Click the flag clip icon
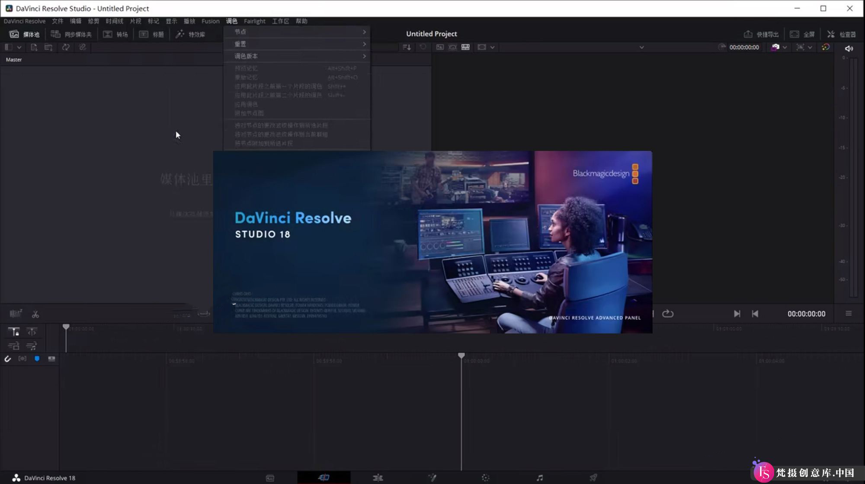The image size is (865, 484). click(x=51, y=359)
